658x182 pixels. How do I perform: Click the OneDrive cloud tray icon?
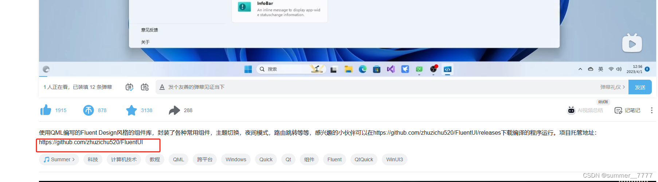591,69
